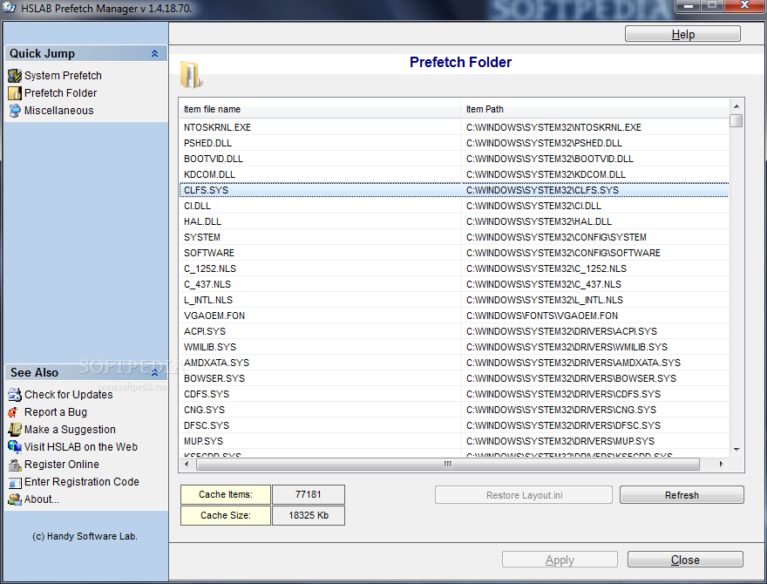The width and height of the screenshot is (767, 584).
Task: Click the Visit HSLAB on the Web icon
Action: point(15,446)
